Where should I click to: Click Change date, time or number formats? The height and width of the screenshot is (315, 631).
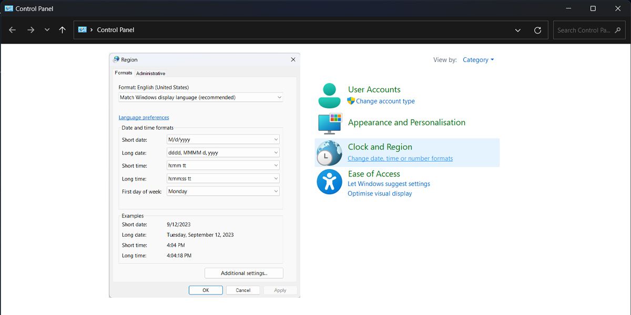pos(400,159)
